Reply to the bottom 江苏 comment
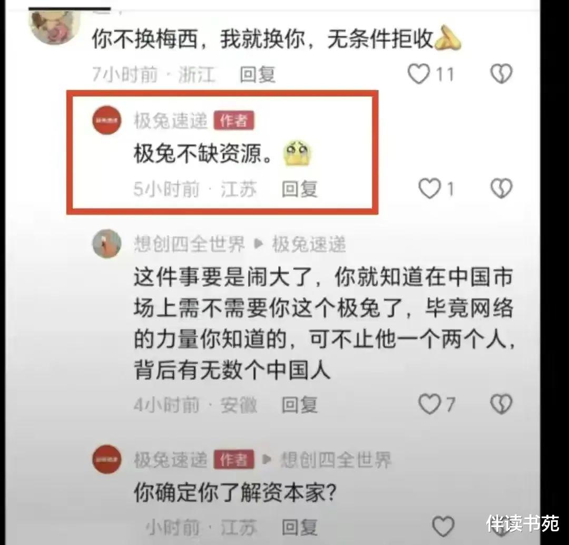Screen dimensions: 569x545 click(300, 527)
